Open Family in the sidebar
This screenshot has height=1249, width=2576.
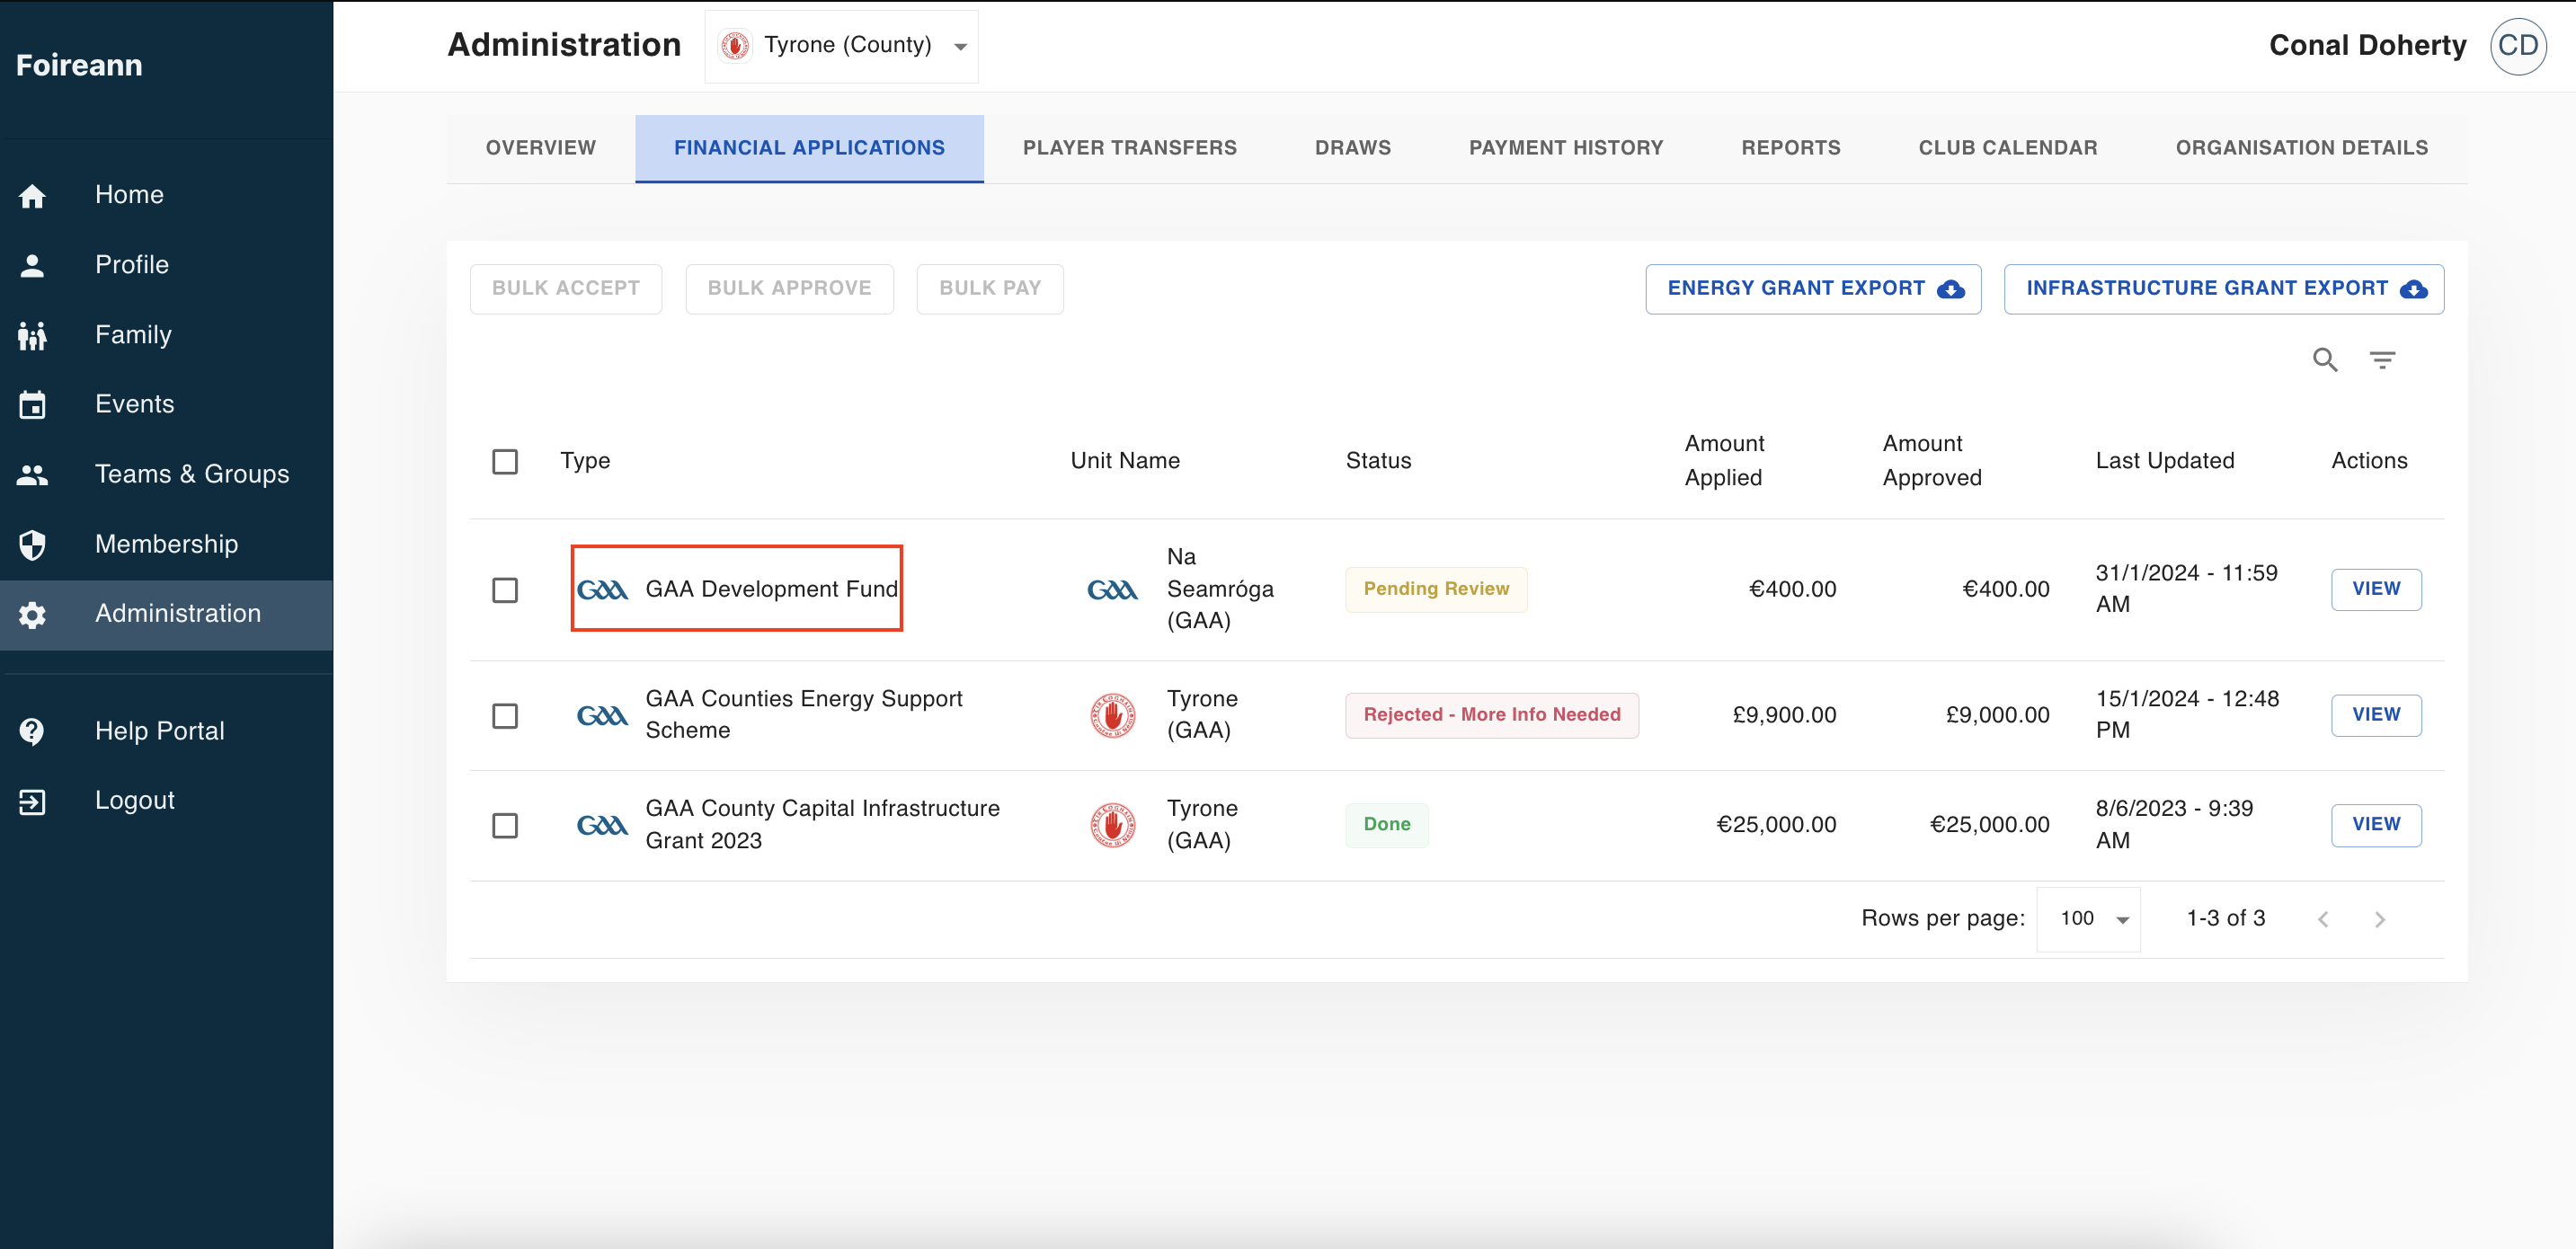pos(166,335)
